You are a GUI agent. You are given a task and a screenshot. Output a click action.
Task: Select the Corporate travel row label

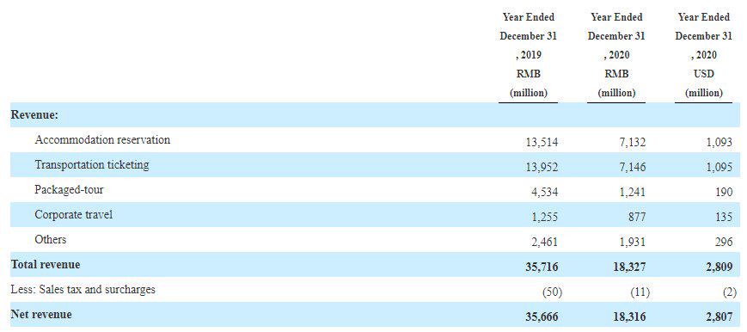click(73, 215)
